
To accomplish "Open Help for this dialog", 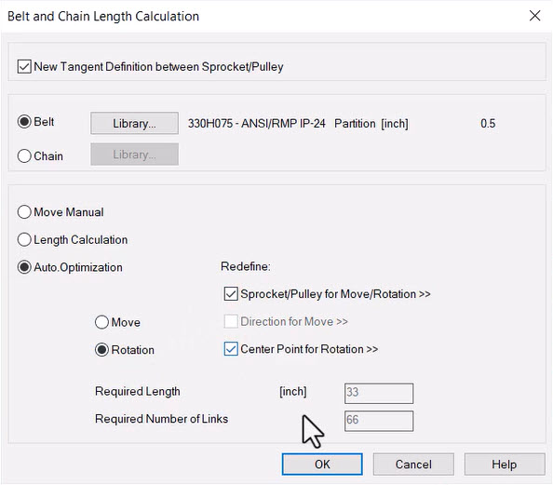I will (x=505, y=465).
